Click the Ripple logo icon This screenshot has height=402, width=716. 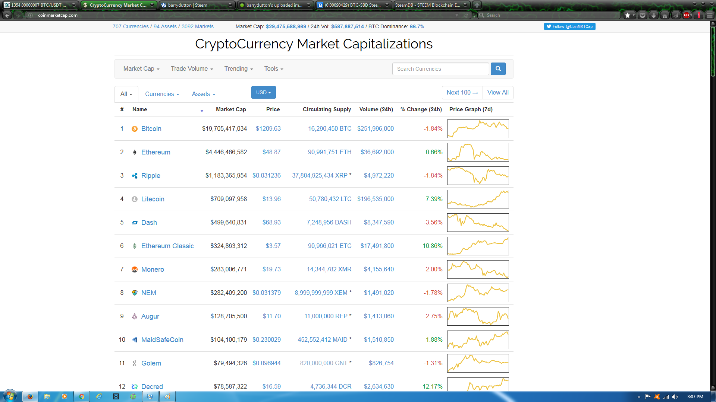coord(135,176)
